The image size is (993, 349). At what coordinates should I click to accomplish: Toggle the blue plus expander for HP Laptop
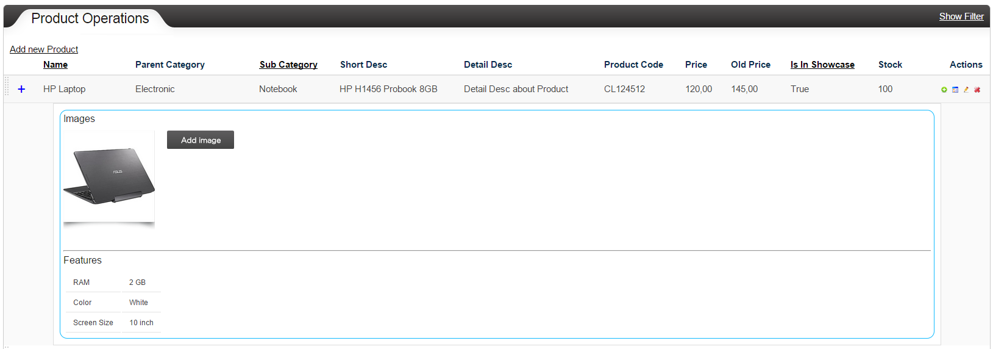click(x=21, y=89)
